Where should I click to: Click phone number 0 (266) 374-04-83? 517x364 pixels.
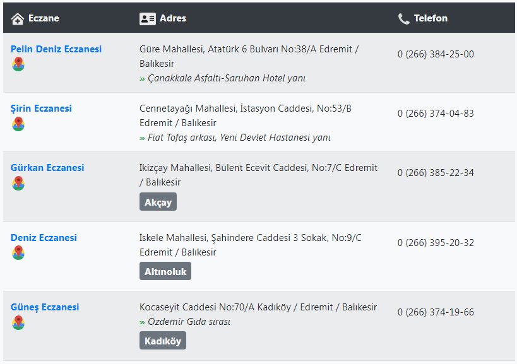[x=436, y=114]
